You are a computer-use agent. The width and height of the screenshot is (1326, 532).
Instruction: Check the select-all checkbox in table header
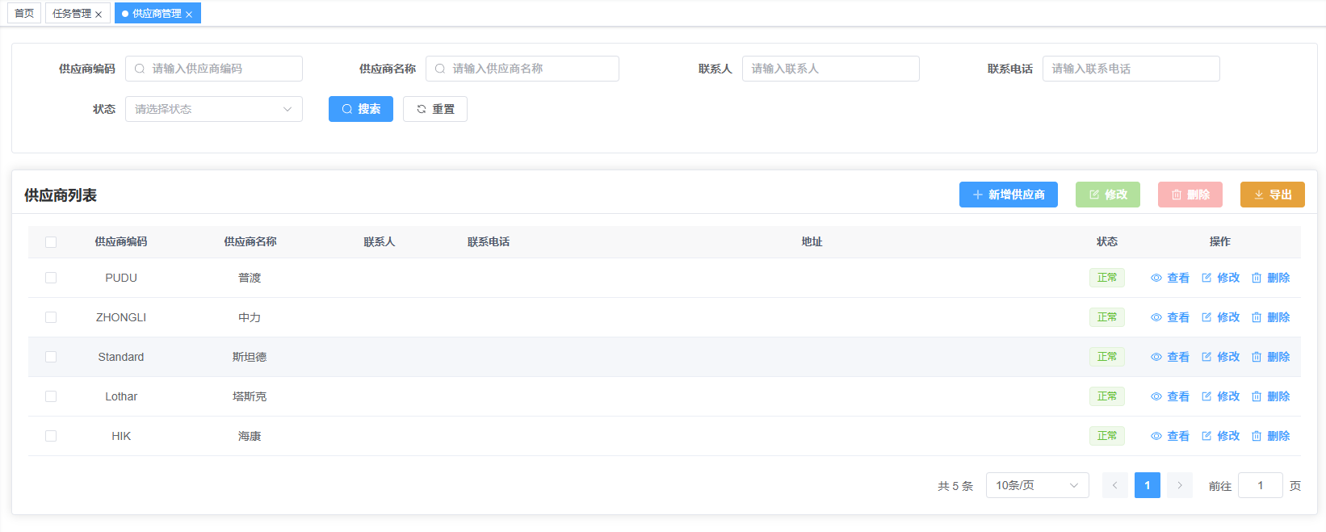pyautogui.click(x=51, y=242)
